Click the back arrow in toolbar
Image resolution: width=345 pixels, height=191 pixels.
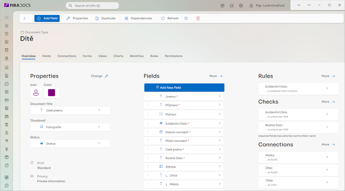pyautogui.click(x=25, y=18)
